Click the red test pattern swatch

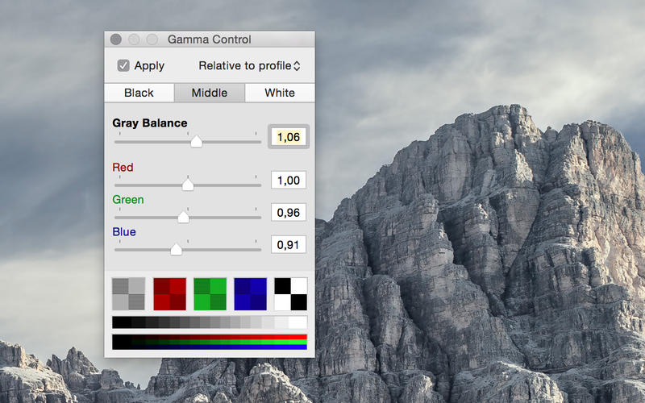click(x=169, y=294)
